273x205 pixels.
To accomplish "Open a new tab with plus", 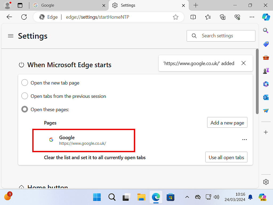I will [x=196, y=5].
